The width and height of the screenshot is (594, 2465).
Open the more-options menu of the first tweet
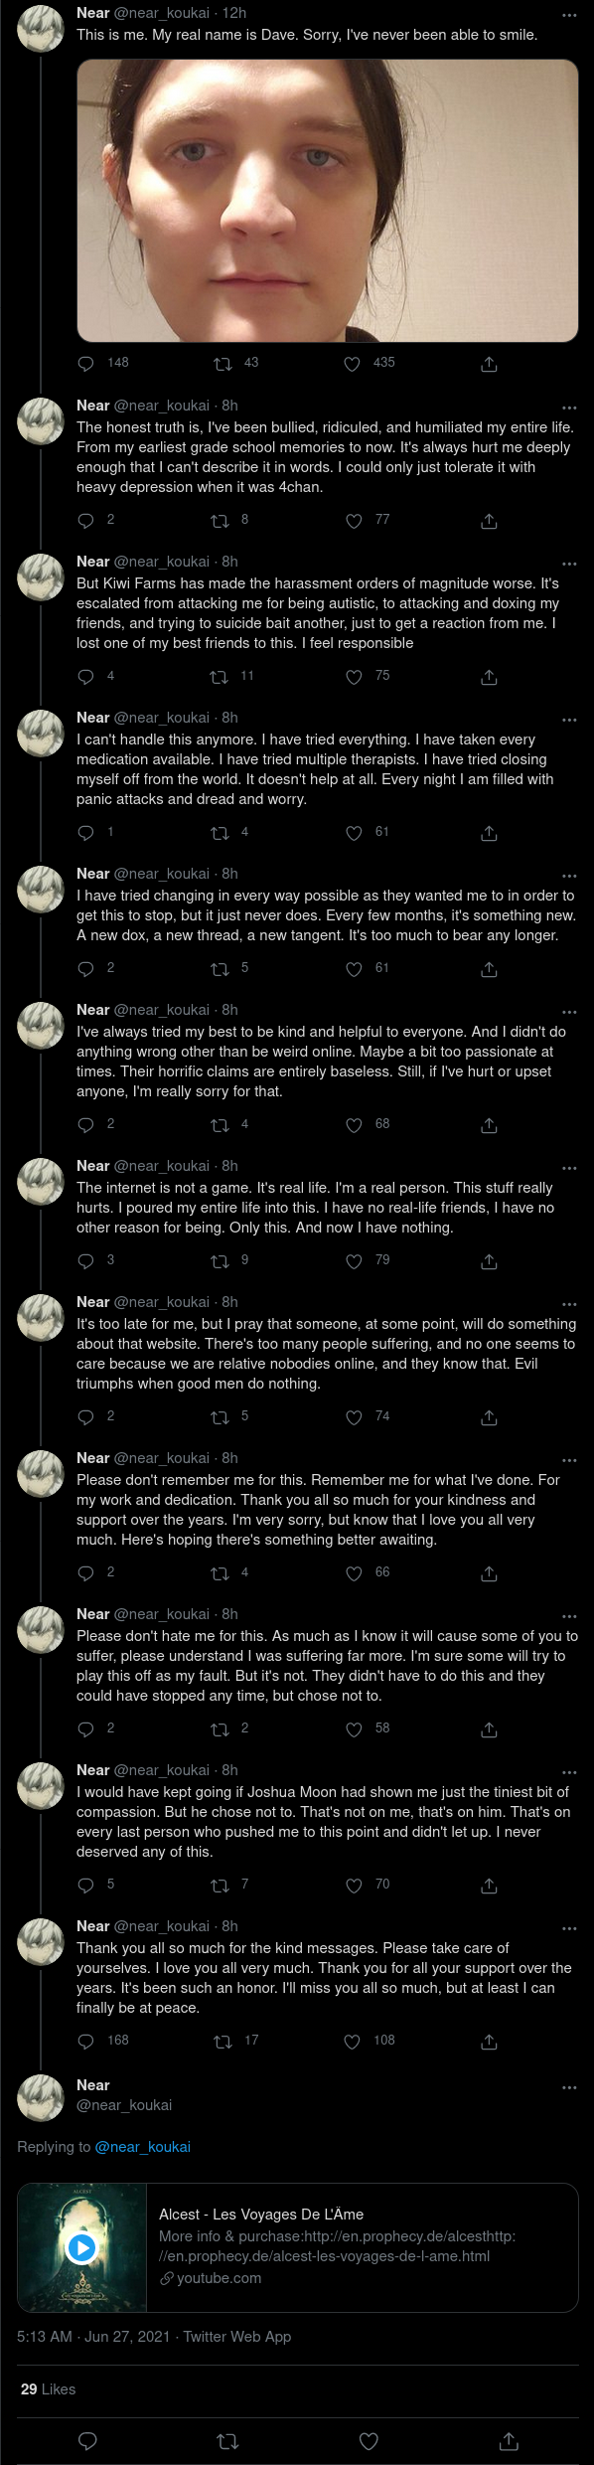point(569,15)
